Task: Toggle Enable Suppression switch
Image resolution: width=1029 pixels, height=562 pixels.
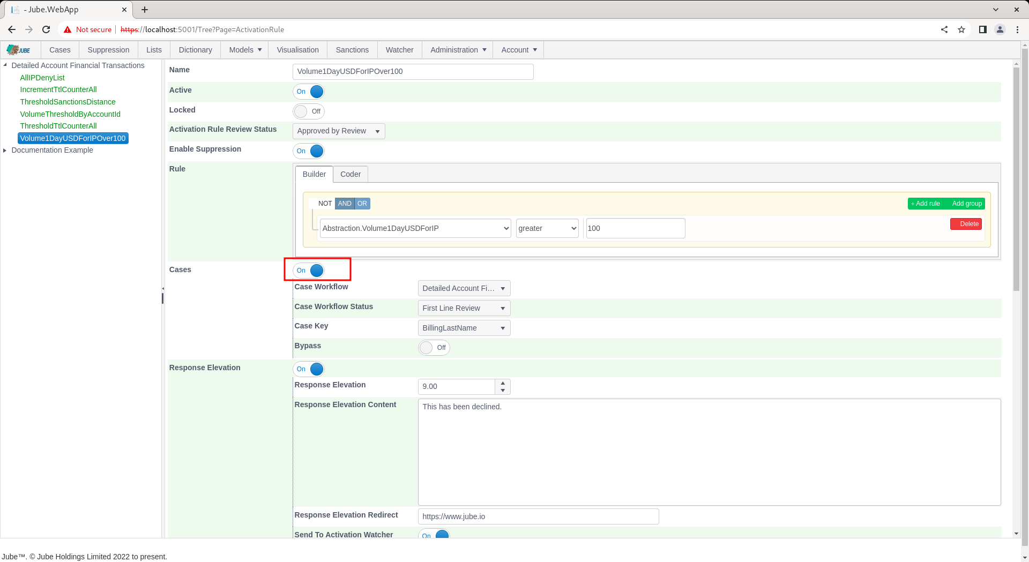Action: [x=309, y=151]
